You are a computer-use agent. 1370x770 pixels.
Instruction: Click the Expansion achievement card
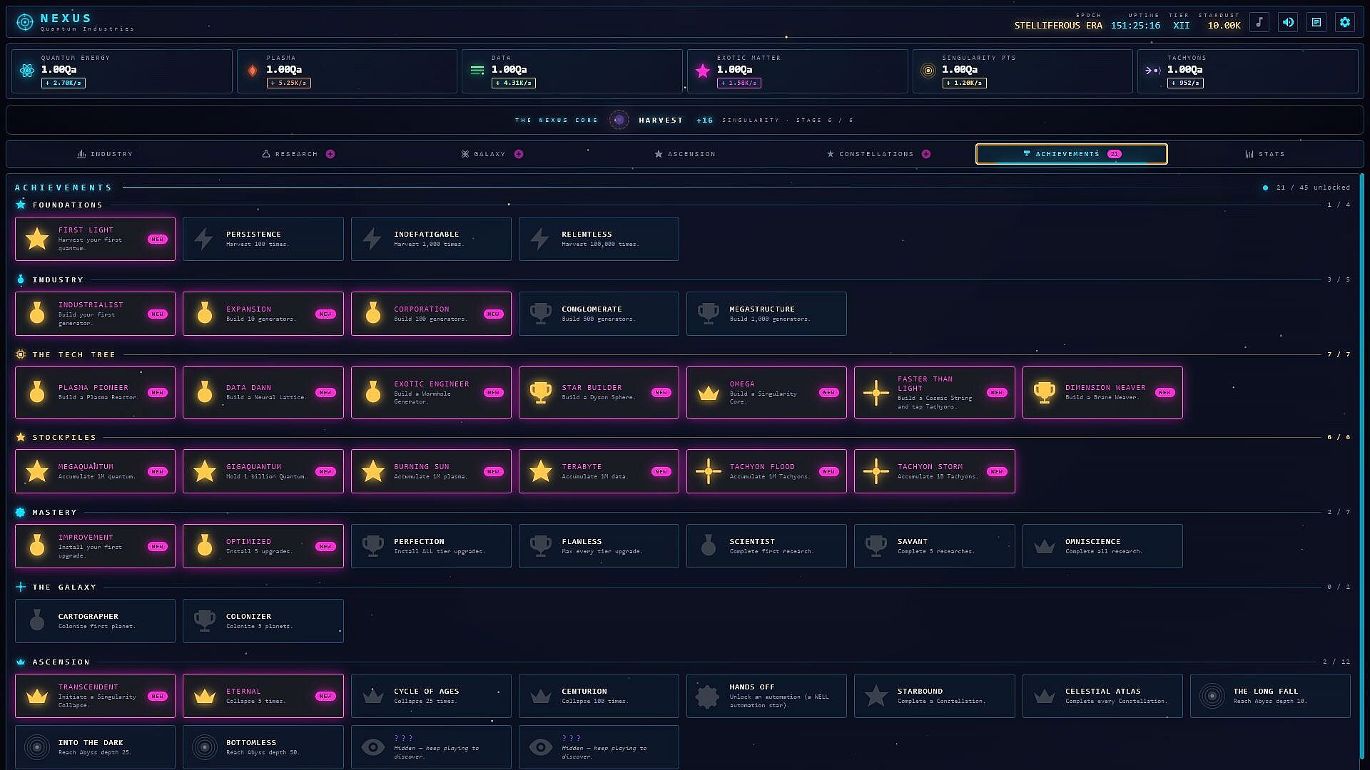(x=263, y=314)
